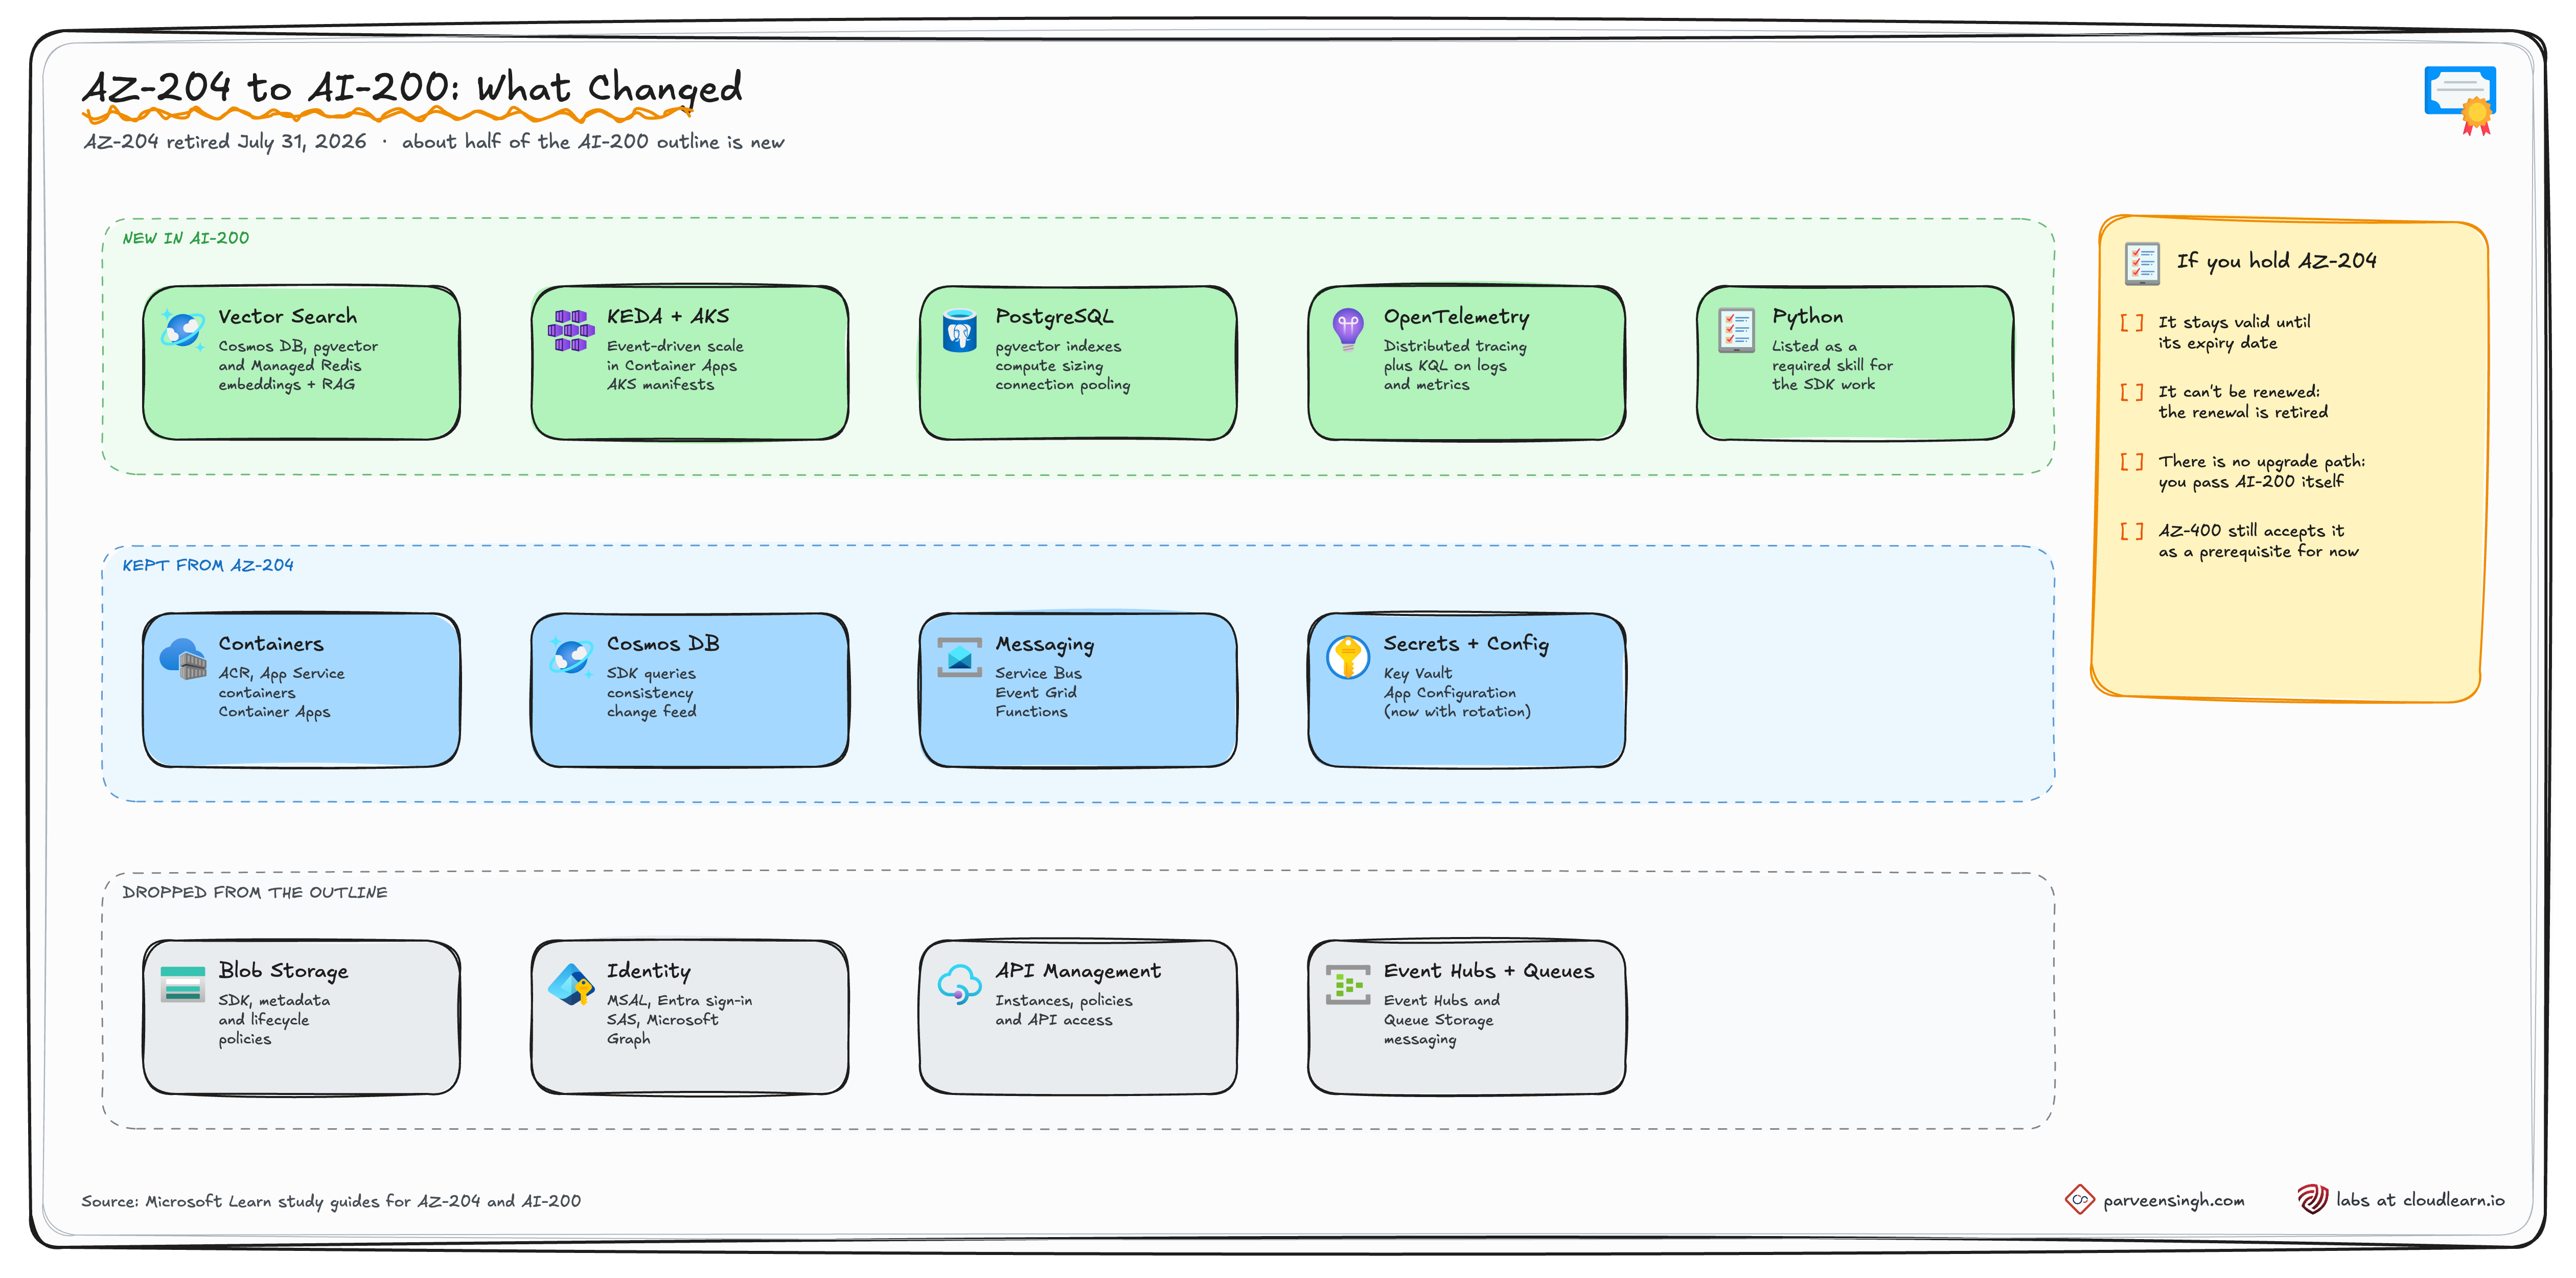The height and width of the screenshot is (1278, 2576).
Task: Click the Vector Search globe icon
Action: [x=183, y=329]
